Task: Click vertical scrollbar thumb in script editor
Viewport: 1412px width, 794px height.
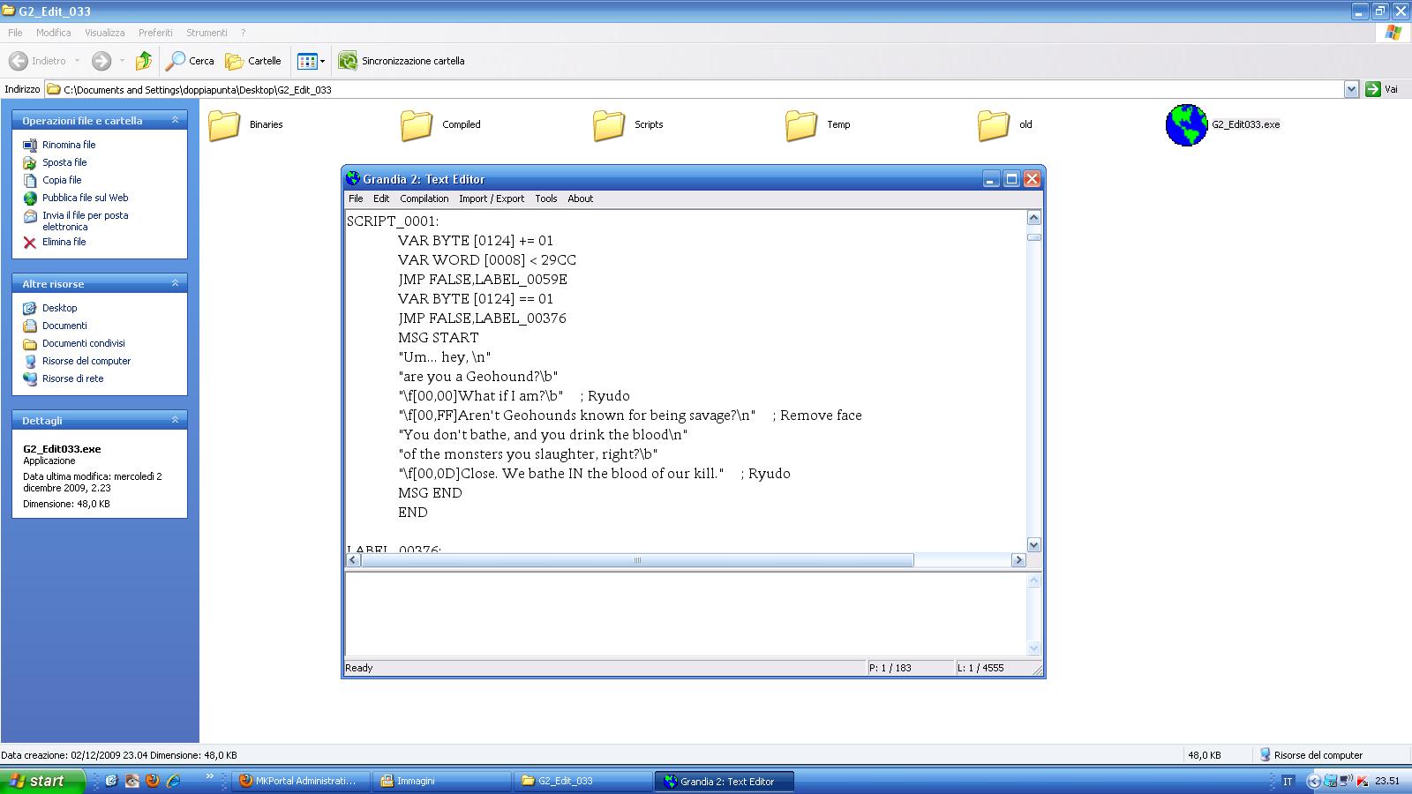Action: pos(1034,236)
